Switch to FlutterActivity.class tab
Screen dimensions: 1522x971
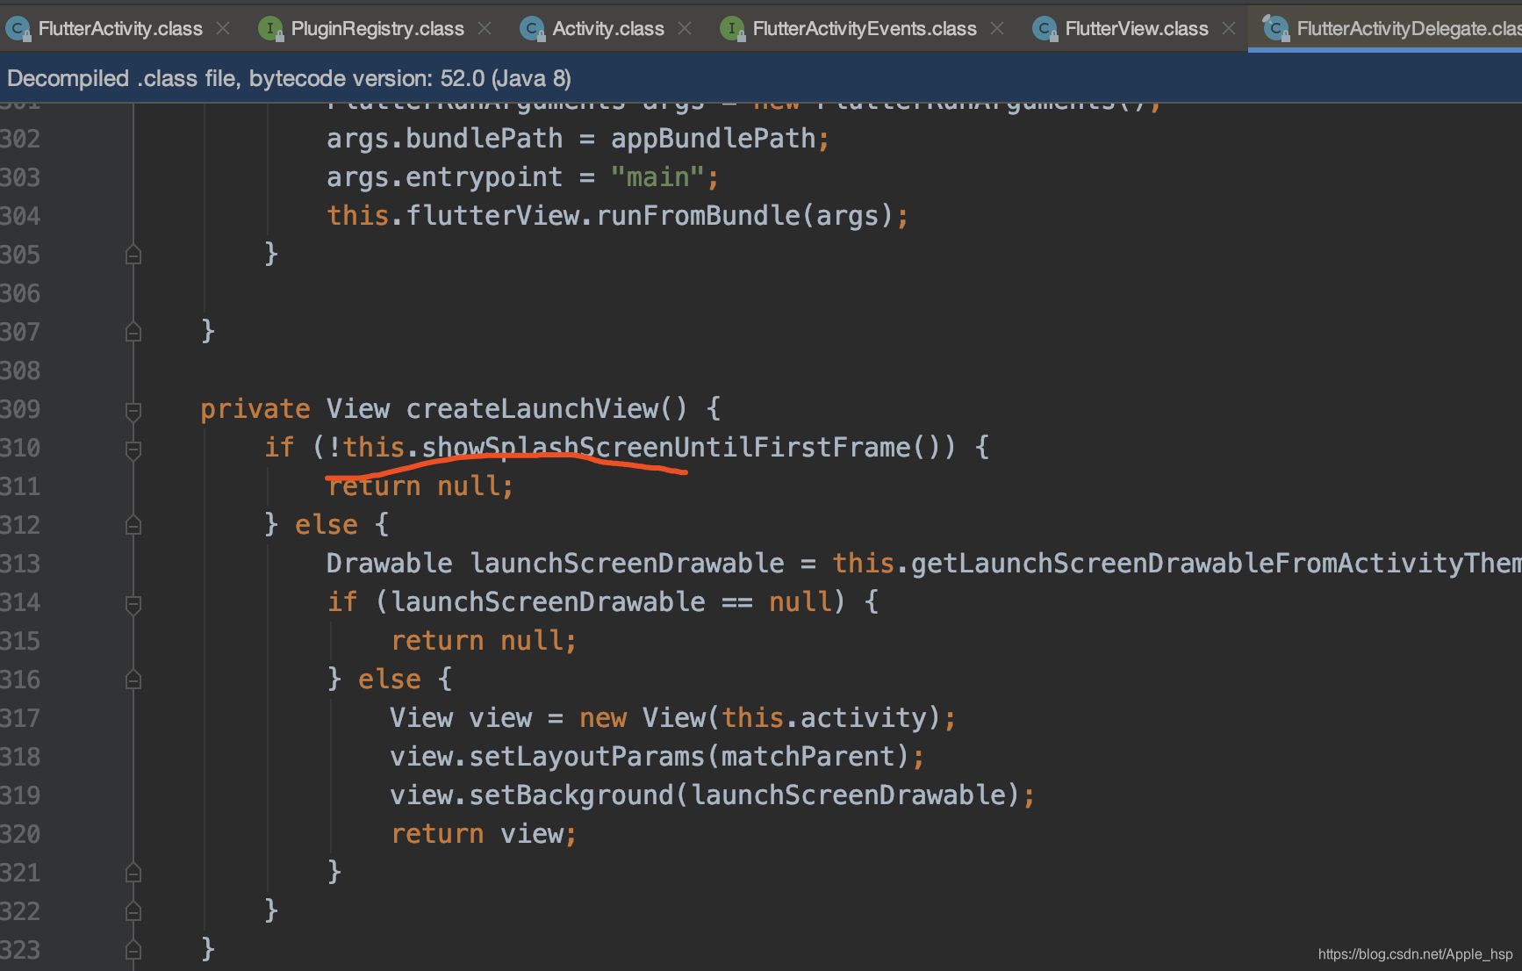(120, 29)
